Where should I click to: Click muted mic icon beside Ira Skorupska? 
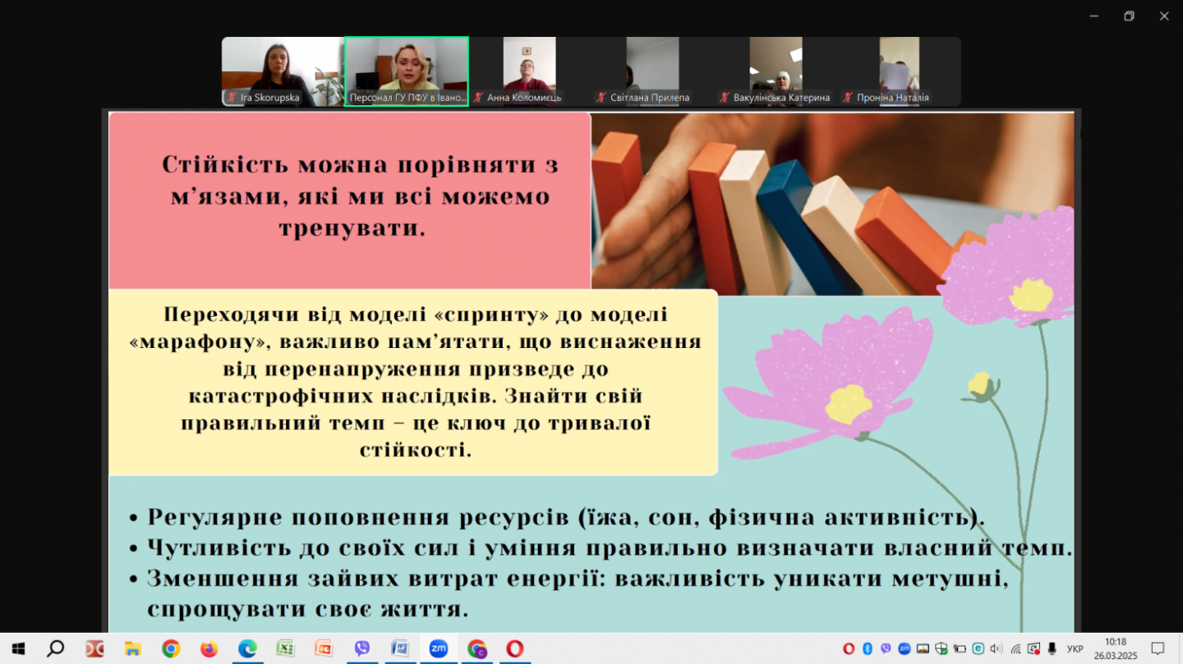tap(232, 98)
